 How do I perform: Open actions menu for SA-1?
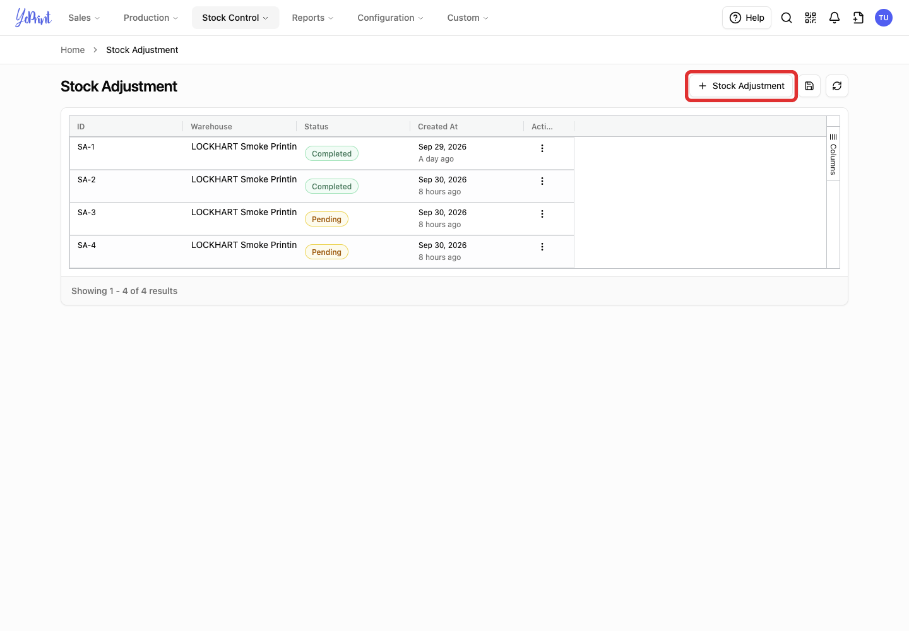(x=542, y=148)
